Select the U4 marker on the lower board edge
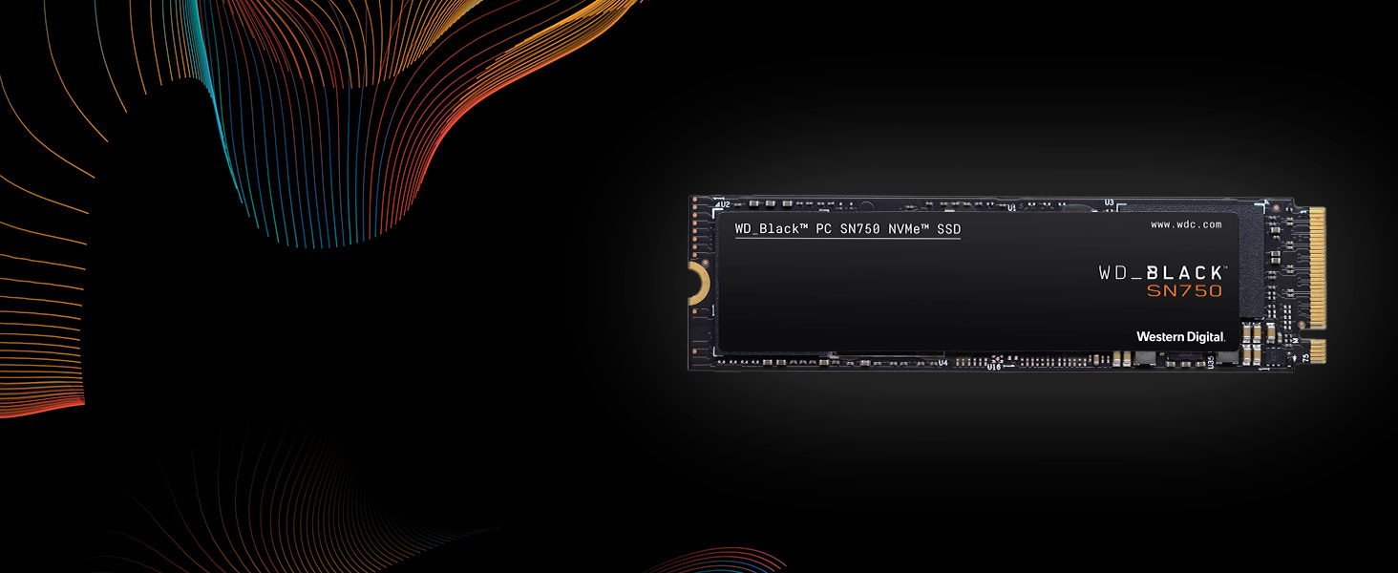 pos(943,361)
